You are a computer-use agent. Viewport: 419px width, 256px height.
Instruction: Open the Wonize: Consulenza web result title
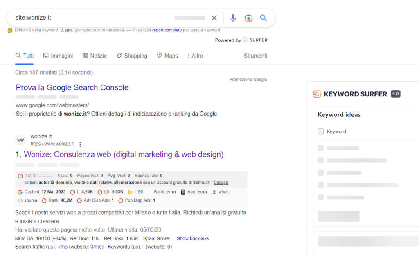click(x=124, y=154)
